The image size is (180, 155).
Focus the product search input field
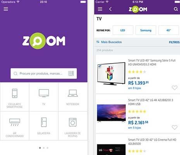click(44, 74)
